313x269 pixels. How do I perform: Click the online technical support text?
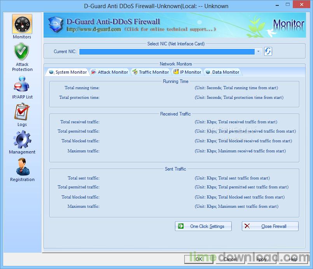[x=170, y=29]
